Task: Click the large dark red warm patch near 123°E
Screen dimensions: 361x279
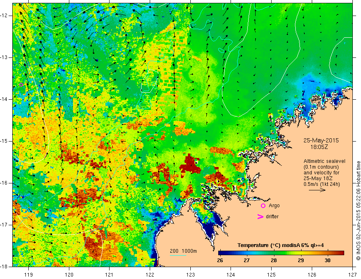Action: [x=190, y=165]
